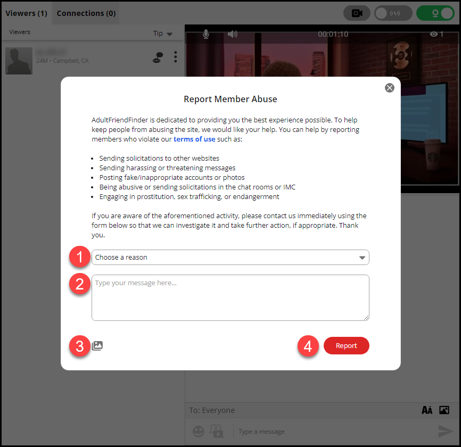This screenshot has width=461, height=447.
Task: Select the viewer's profile avatar thumbnail
Action: click(x=19, y=61)
